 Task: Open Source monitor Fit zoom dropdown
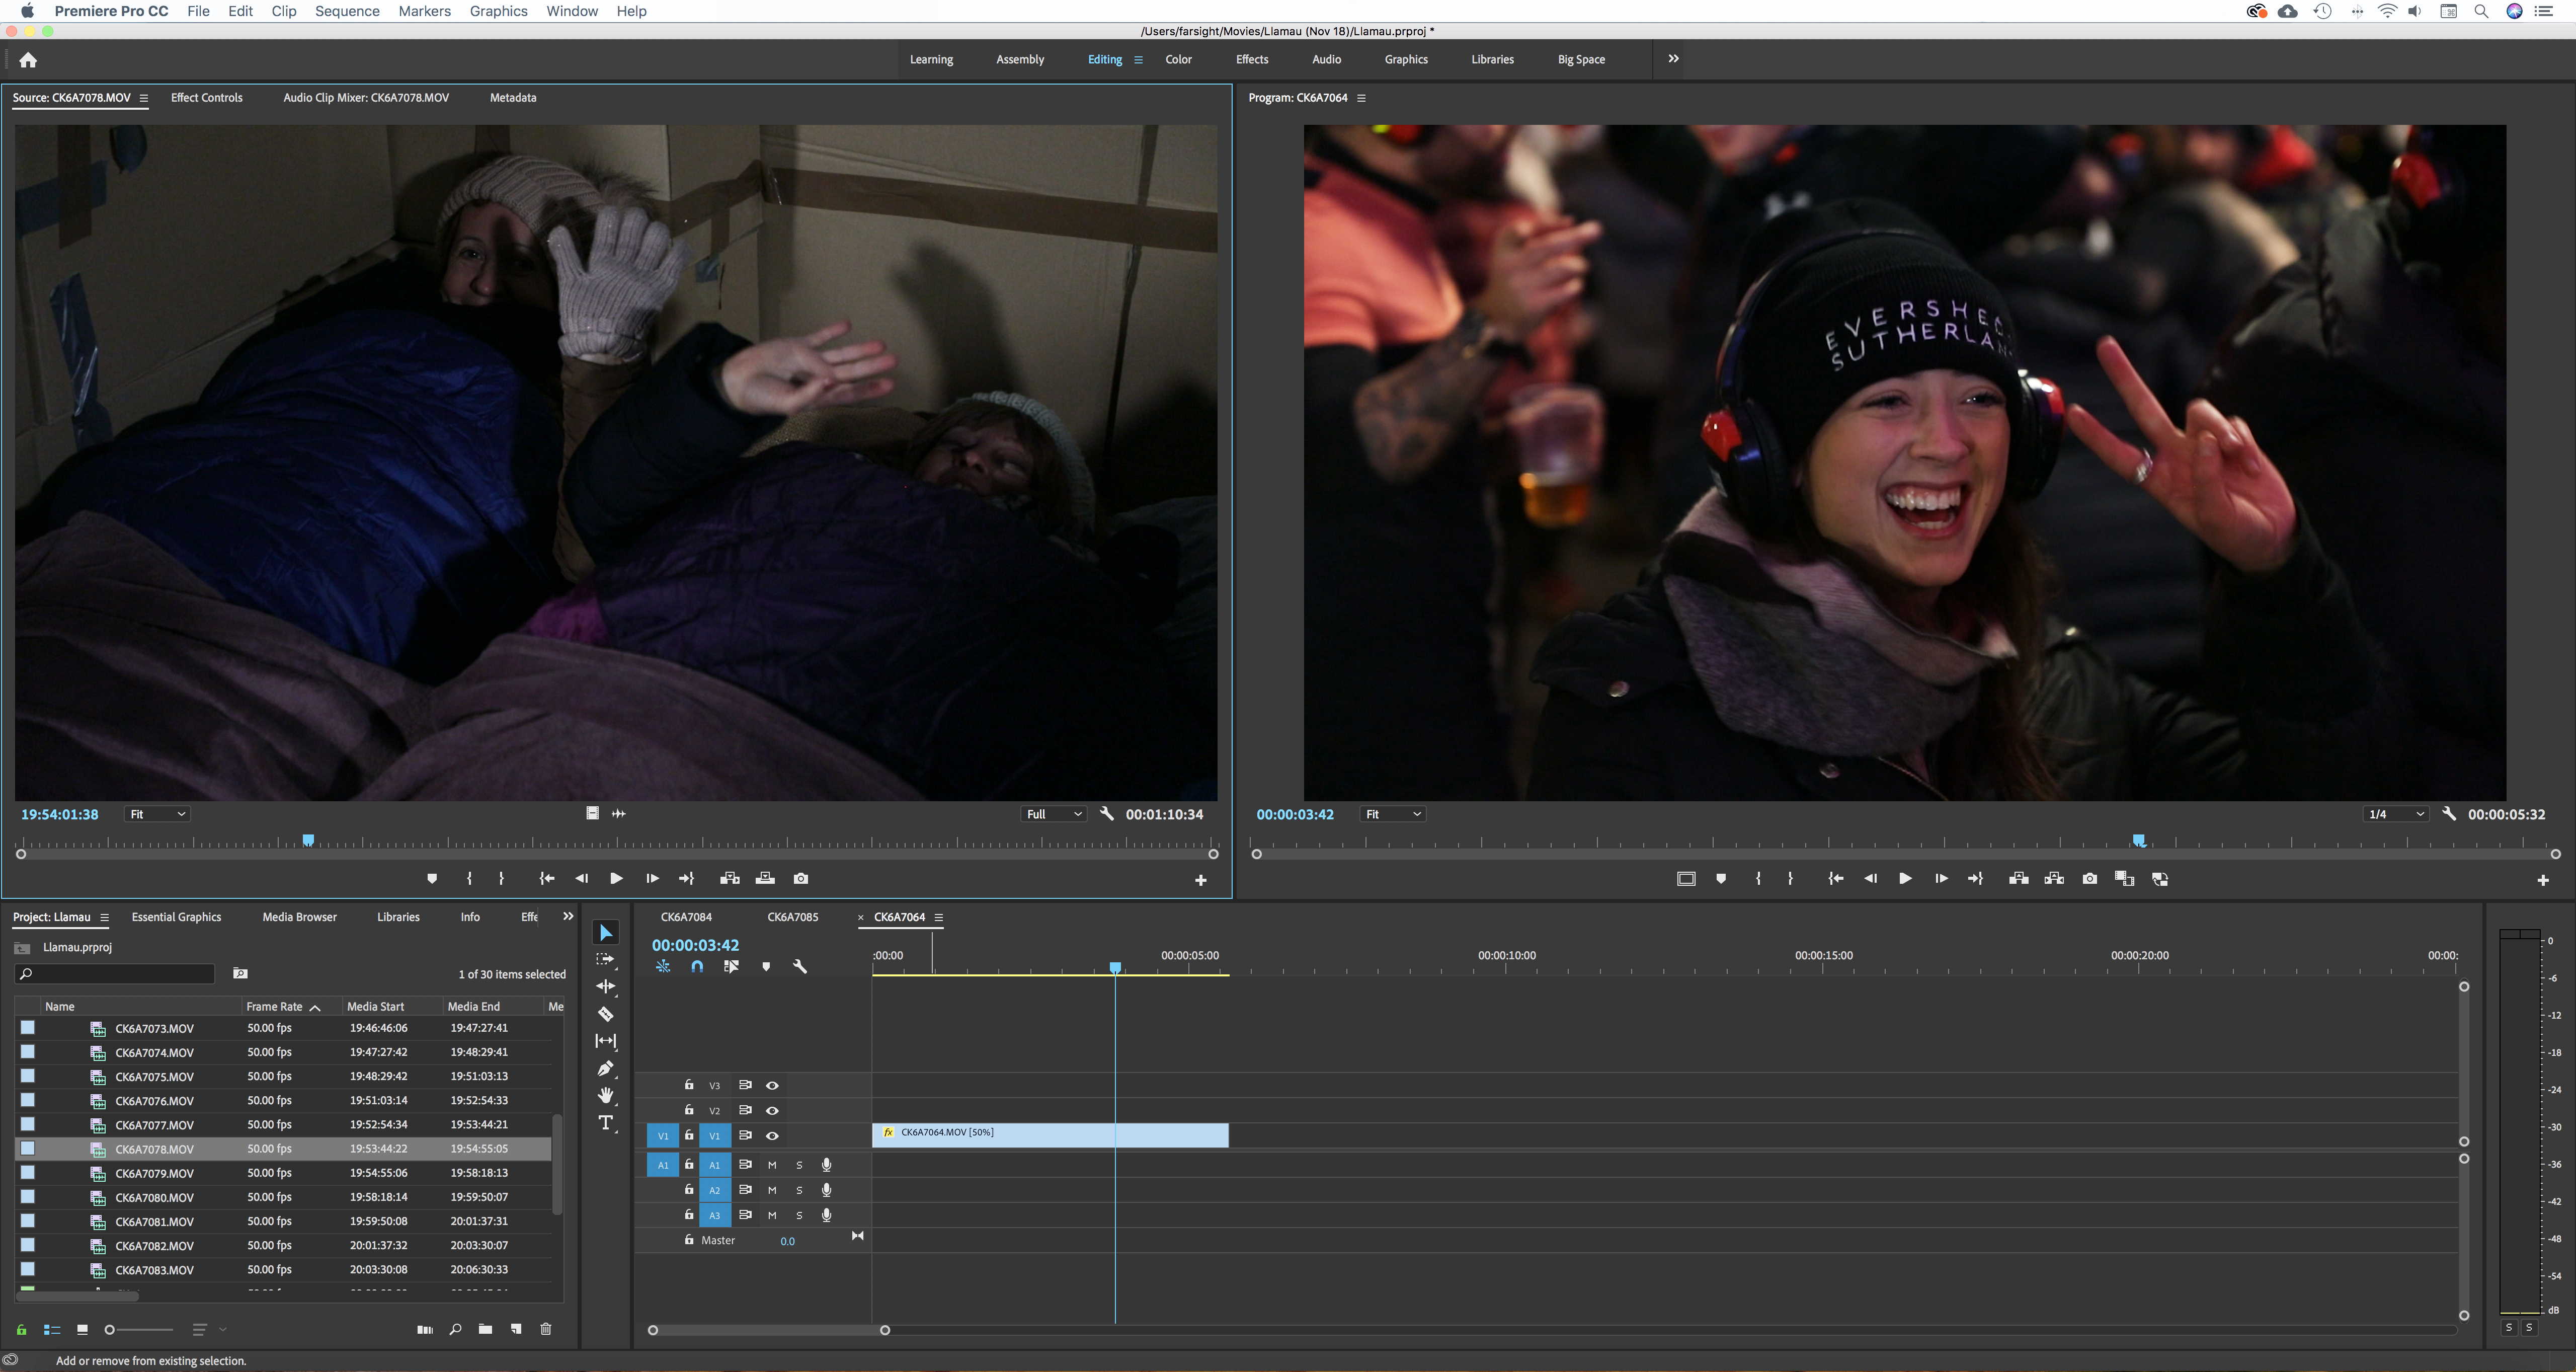157,815
